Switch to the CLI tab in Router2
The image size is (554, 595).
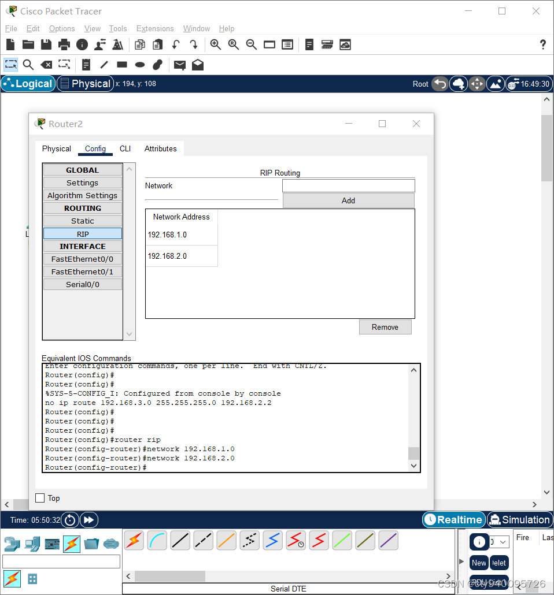click(125, 149)
